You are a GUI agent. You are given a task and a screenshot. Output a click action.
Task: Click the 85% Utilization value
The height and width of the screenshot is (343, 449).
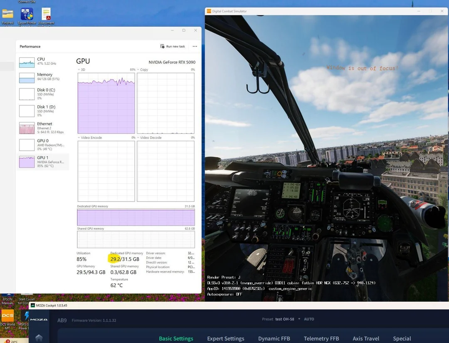[x=81, y=259]
